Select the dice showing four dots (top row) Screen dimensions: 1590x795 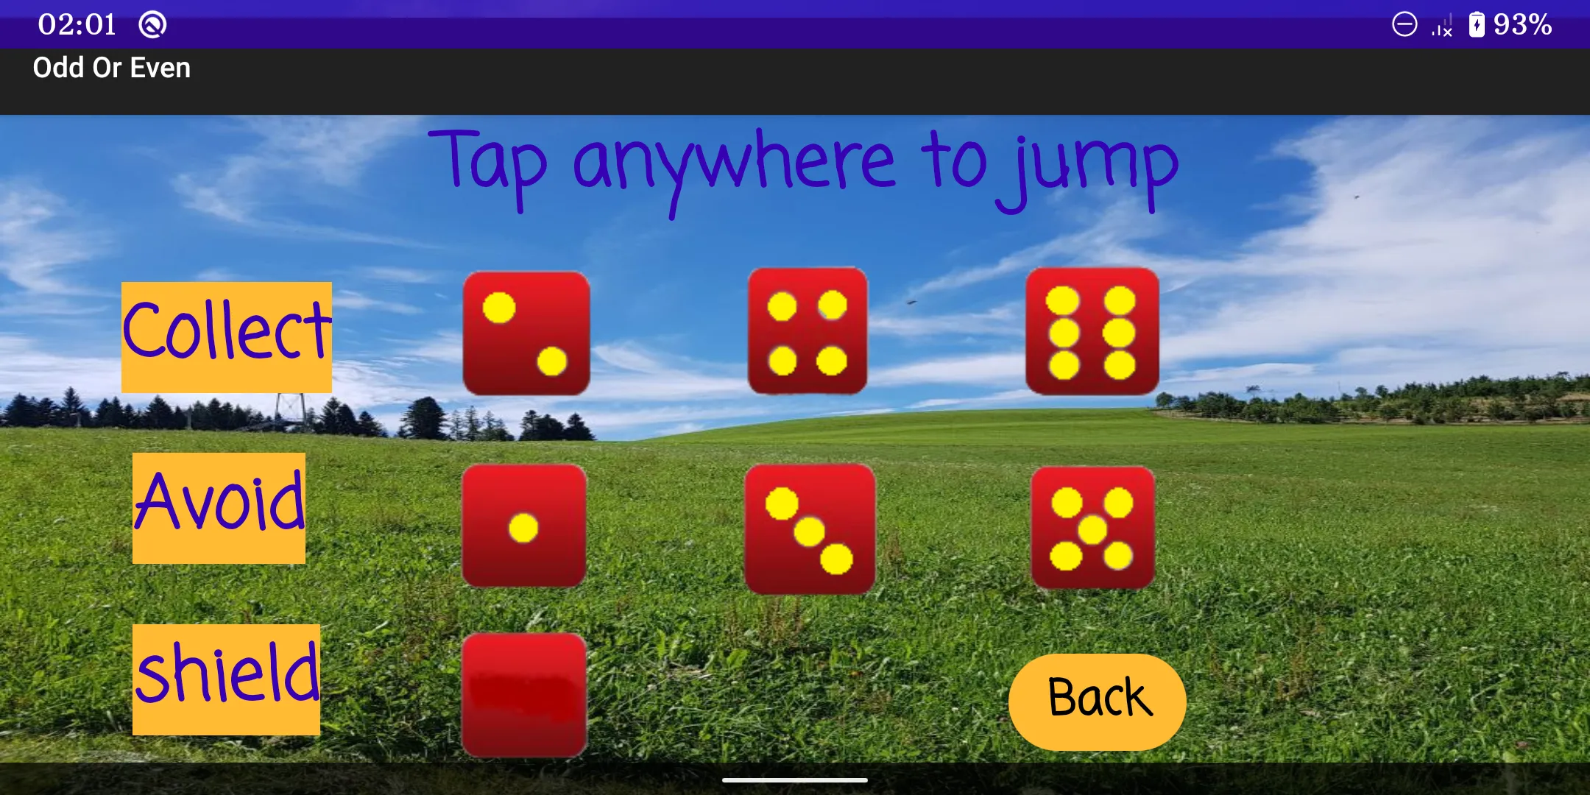808,331
